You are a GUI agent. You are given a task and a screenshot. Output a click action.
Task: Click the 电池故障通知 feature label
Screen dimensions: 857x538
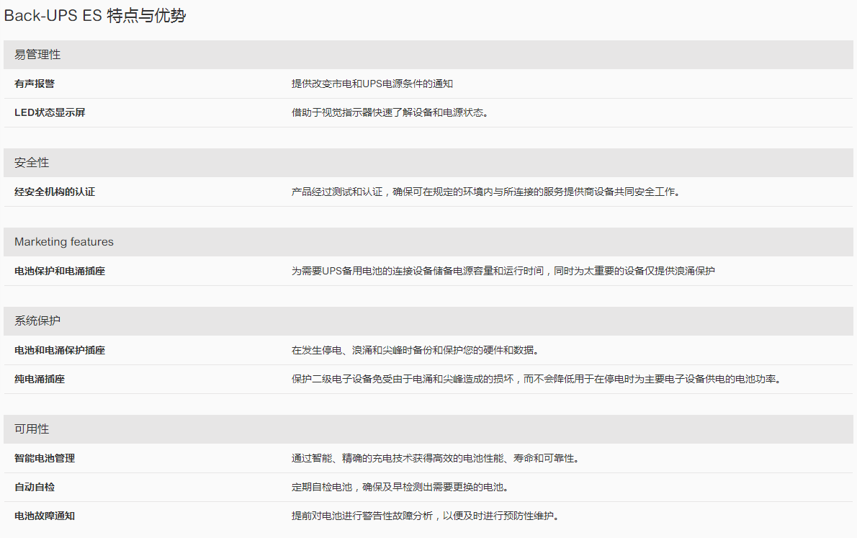pos(45,516)
